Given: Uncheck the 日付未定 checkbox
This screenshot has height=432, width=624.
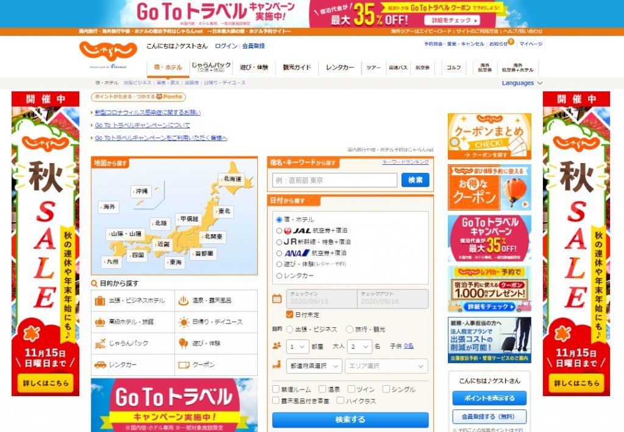Looking at the screenshot, I should coord(289,315).
